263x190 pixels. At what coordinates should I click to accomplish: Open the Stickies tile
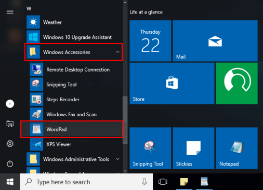point(193,148)
